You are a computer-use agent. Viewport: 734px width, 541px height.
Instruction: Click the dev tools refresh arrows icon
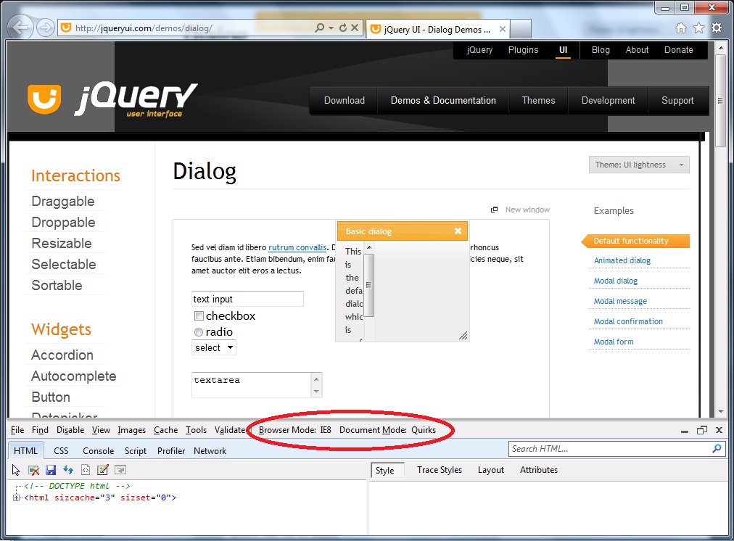(68, 470)
